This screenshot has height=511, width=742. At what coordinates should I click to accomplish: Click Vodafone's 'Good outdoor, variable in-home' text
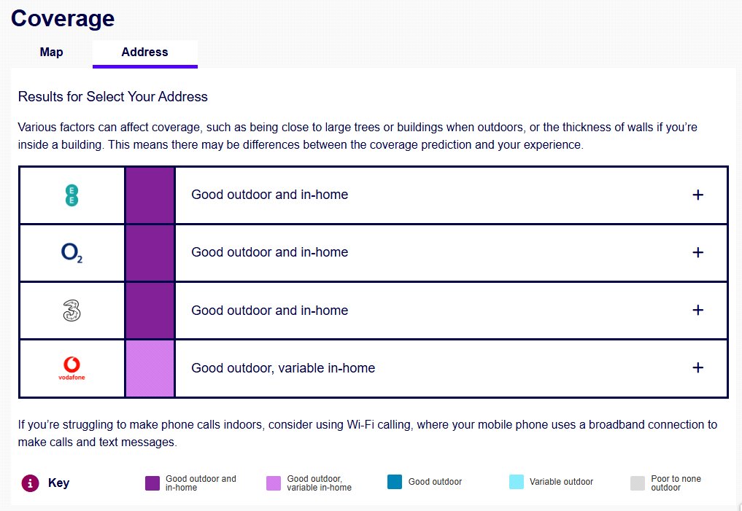(x=283, y=368)
